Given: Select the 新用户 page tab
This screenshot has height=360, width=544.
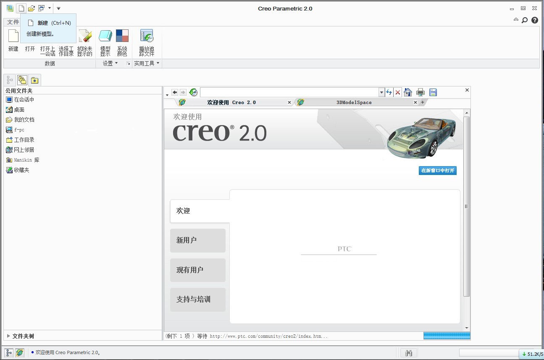Looking at the screenshot, I should pos(198,240).
